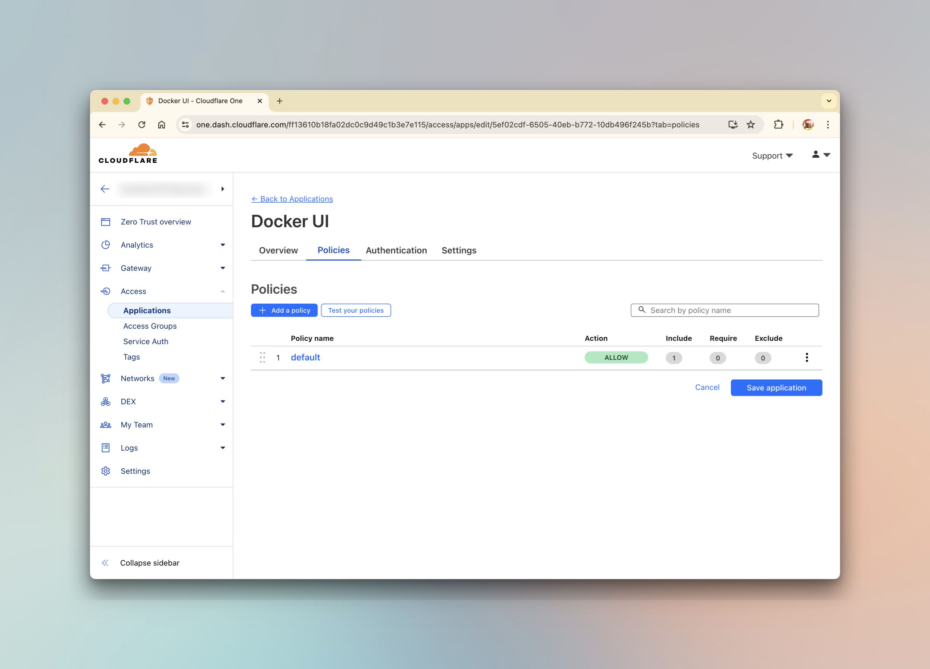Click the browser address bar URL
Image resolution: width=930 pixels, height=669 pixels.
(x=448, y=125)
